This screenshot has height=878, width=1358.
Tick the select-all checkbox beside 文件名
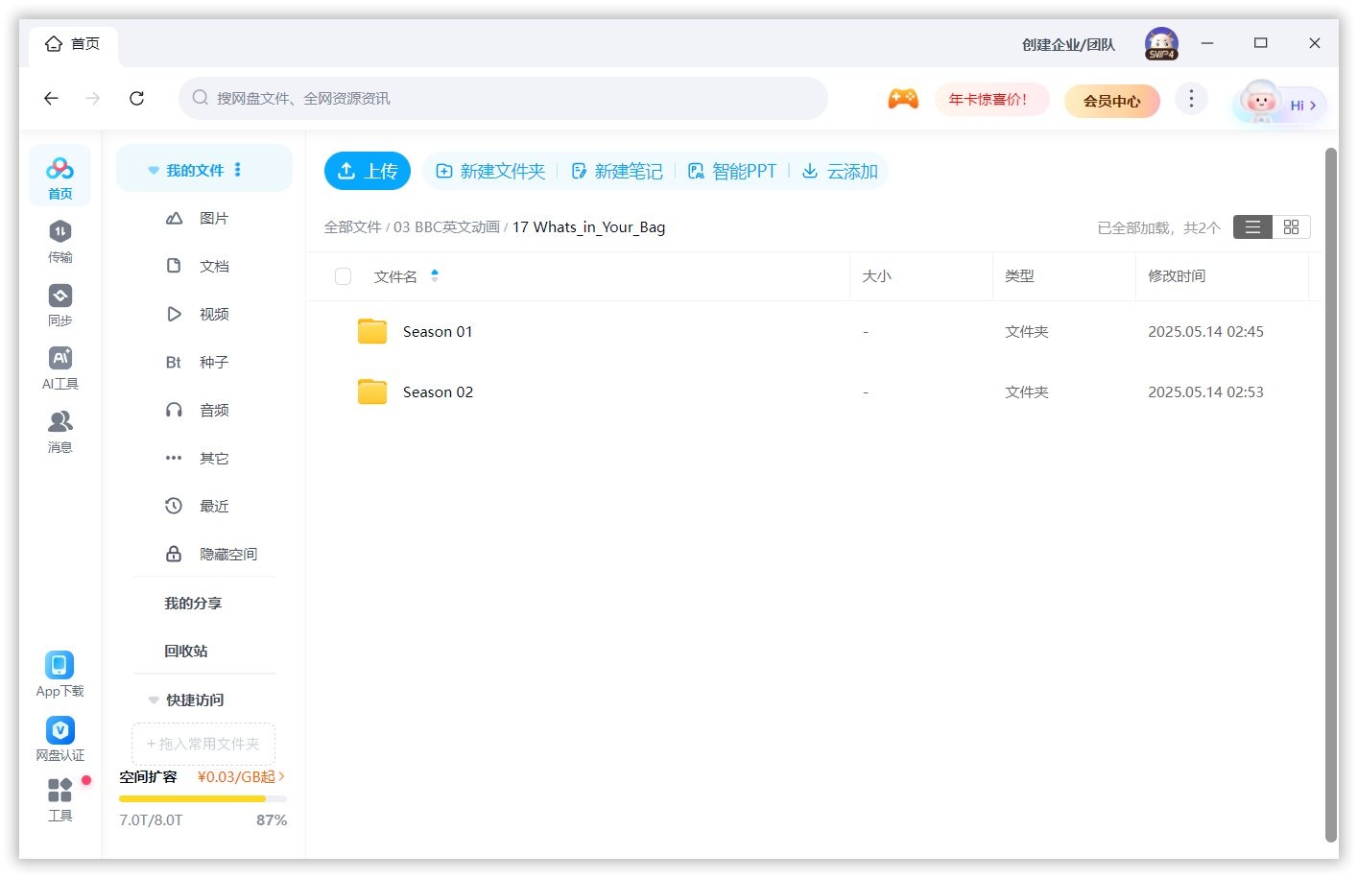(x=343, y=276)
